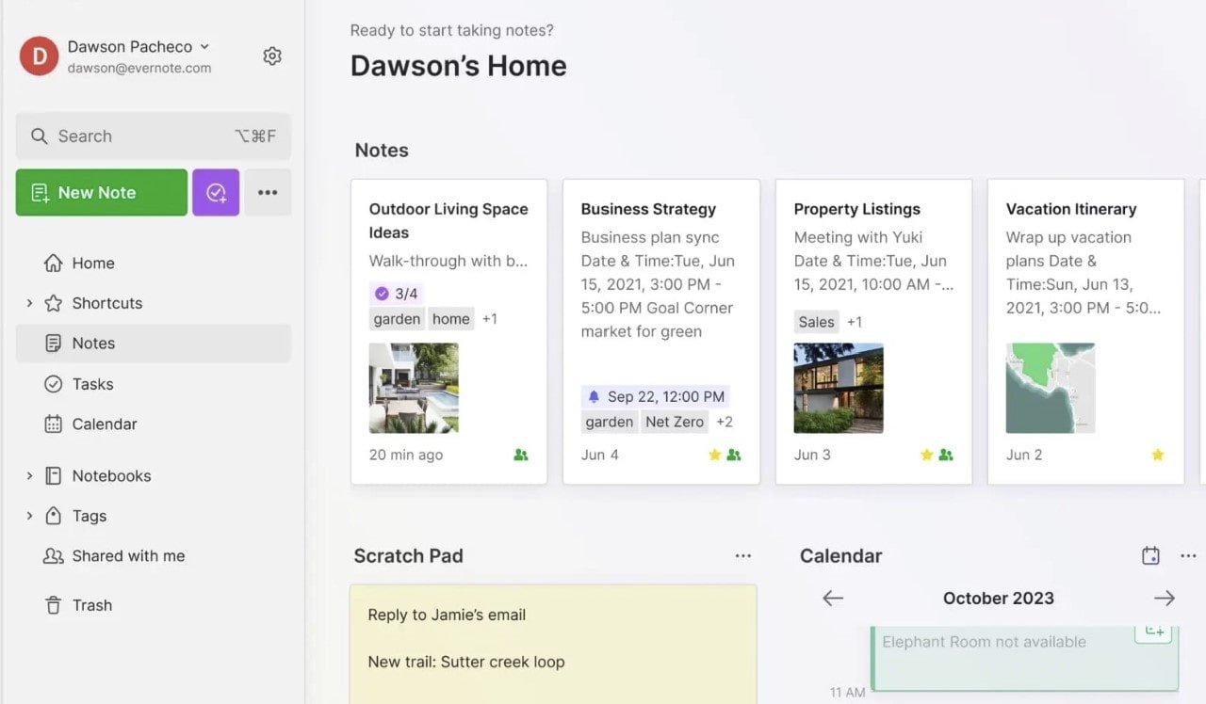This screenshot has height=704, width=1206.
Task: Create a task using the purple checkmark icon
Action: click(x=216, y=192)
